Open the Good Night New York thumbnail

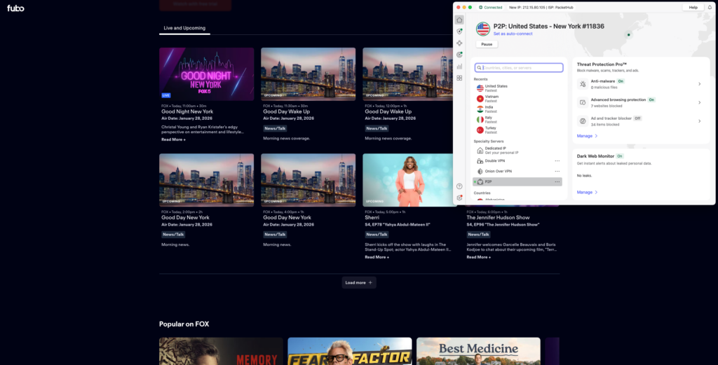207,74
